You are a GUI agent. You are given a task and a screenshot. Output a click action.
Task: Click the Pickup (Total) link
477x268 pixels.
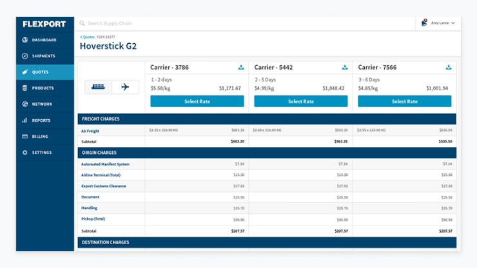coord(93,219)
